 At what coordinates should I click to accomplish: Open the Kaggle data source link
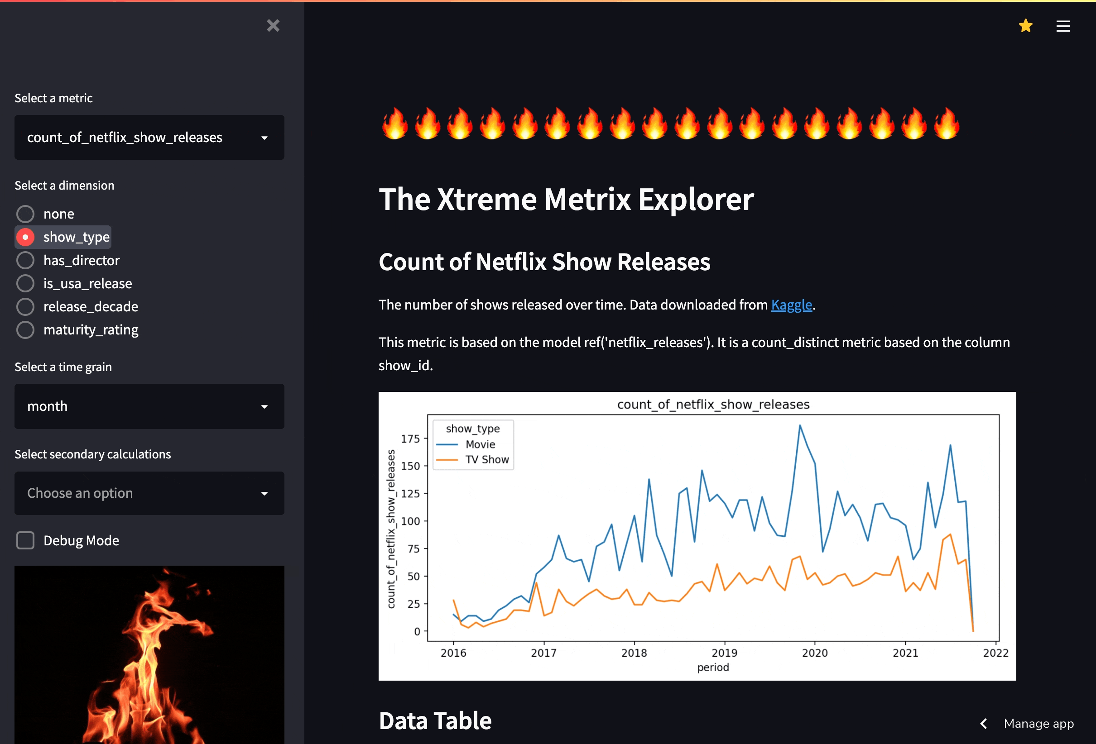[791, 305]
